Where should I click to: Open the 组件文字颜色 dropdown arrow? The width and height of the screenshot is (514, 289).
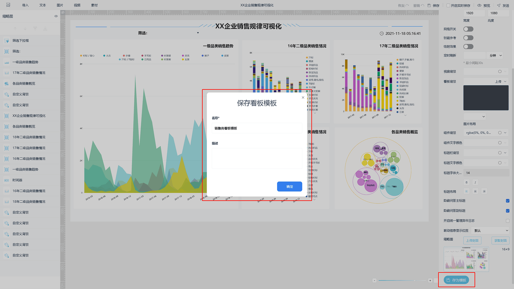point(505,143)
